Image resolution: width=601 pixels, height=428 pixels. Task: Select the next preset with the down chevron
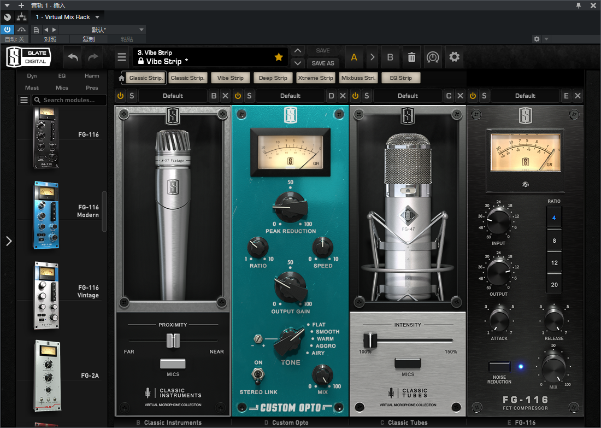pos(298,63)
